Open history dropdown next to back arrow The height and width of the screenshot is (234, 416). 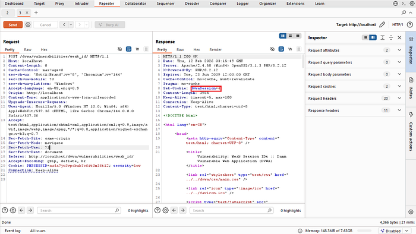(71, 24)
